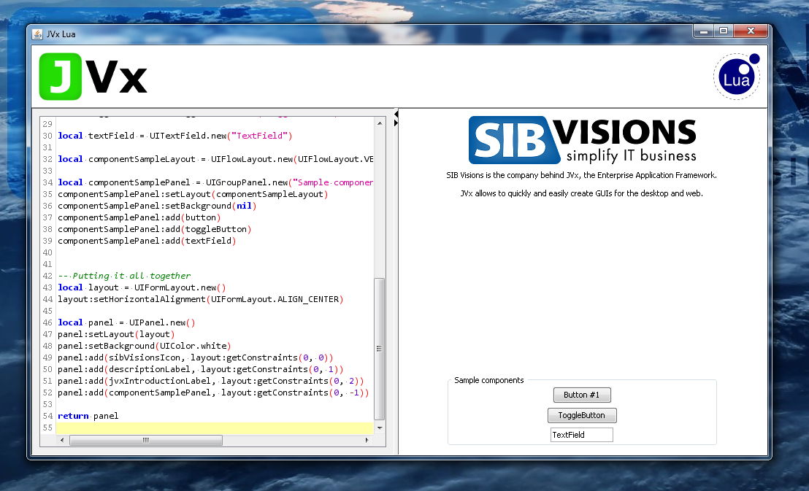The width and height of the screenshot is (809, 491).
Task: Collapse the code editor with the left splitter arrow
Action: tap(396, 114)
